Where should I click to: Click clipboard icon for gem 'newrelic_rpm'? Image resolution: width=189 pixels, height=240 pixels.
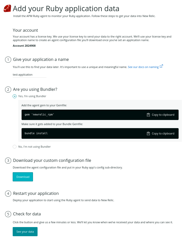148,115
